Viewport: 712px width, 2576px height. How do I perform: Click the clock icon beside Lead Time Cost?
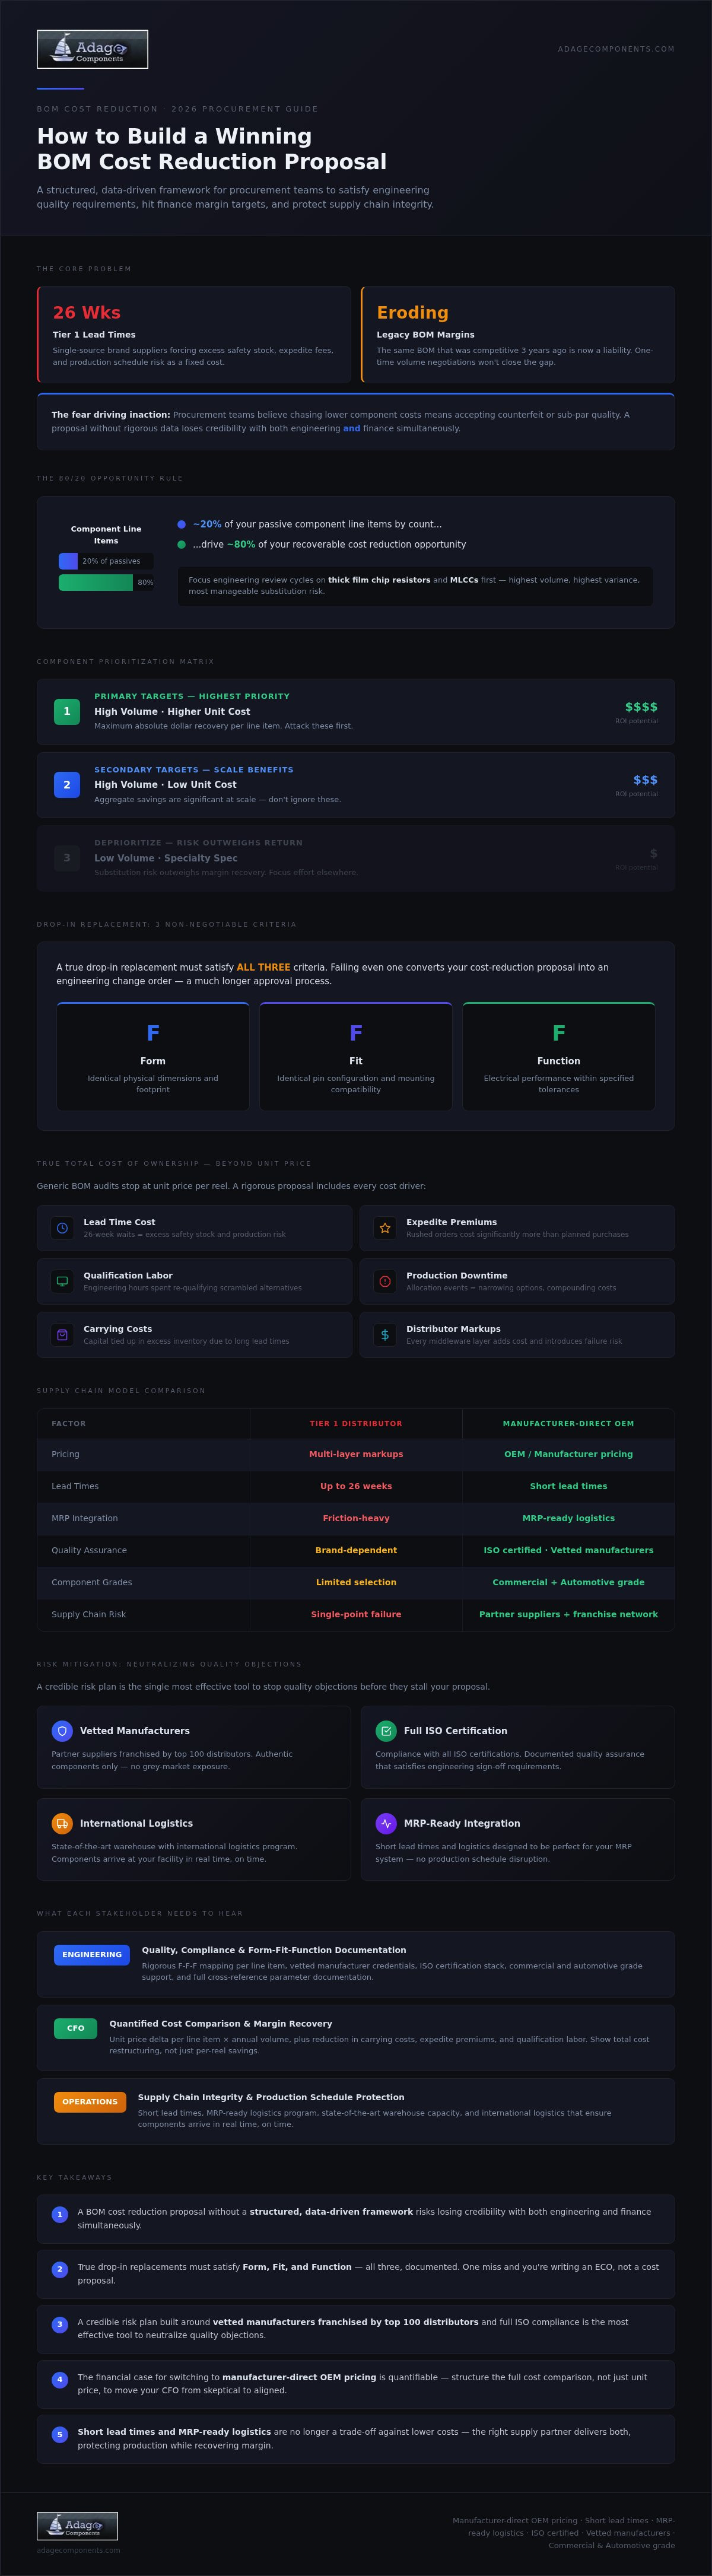pos(62,1228)
